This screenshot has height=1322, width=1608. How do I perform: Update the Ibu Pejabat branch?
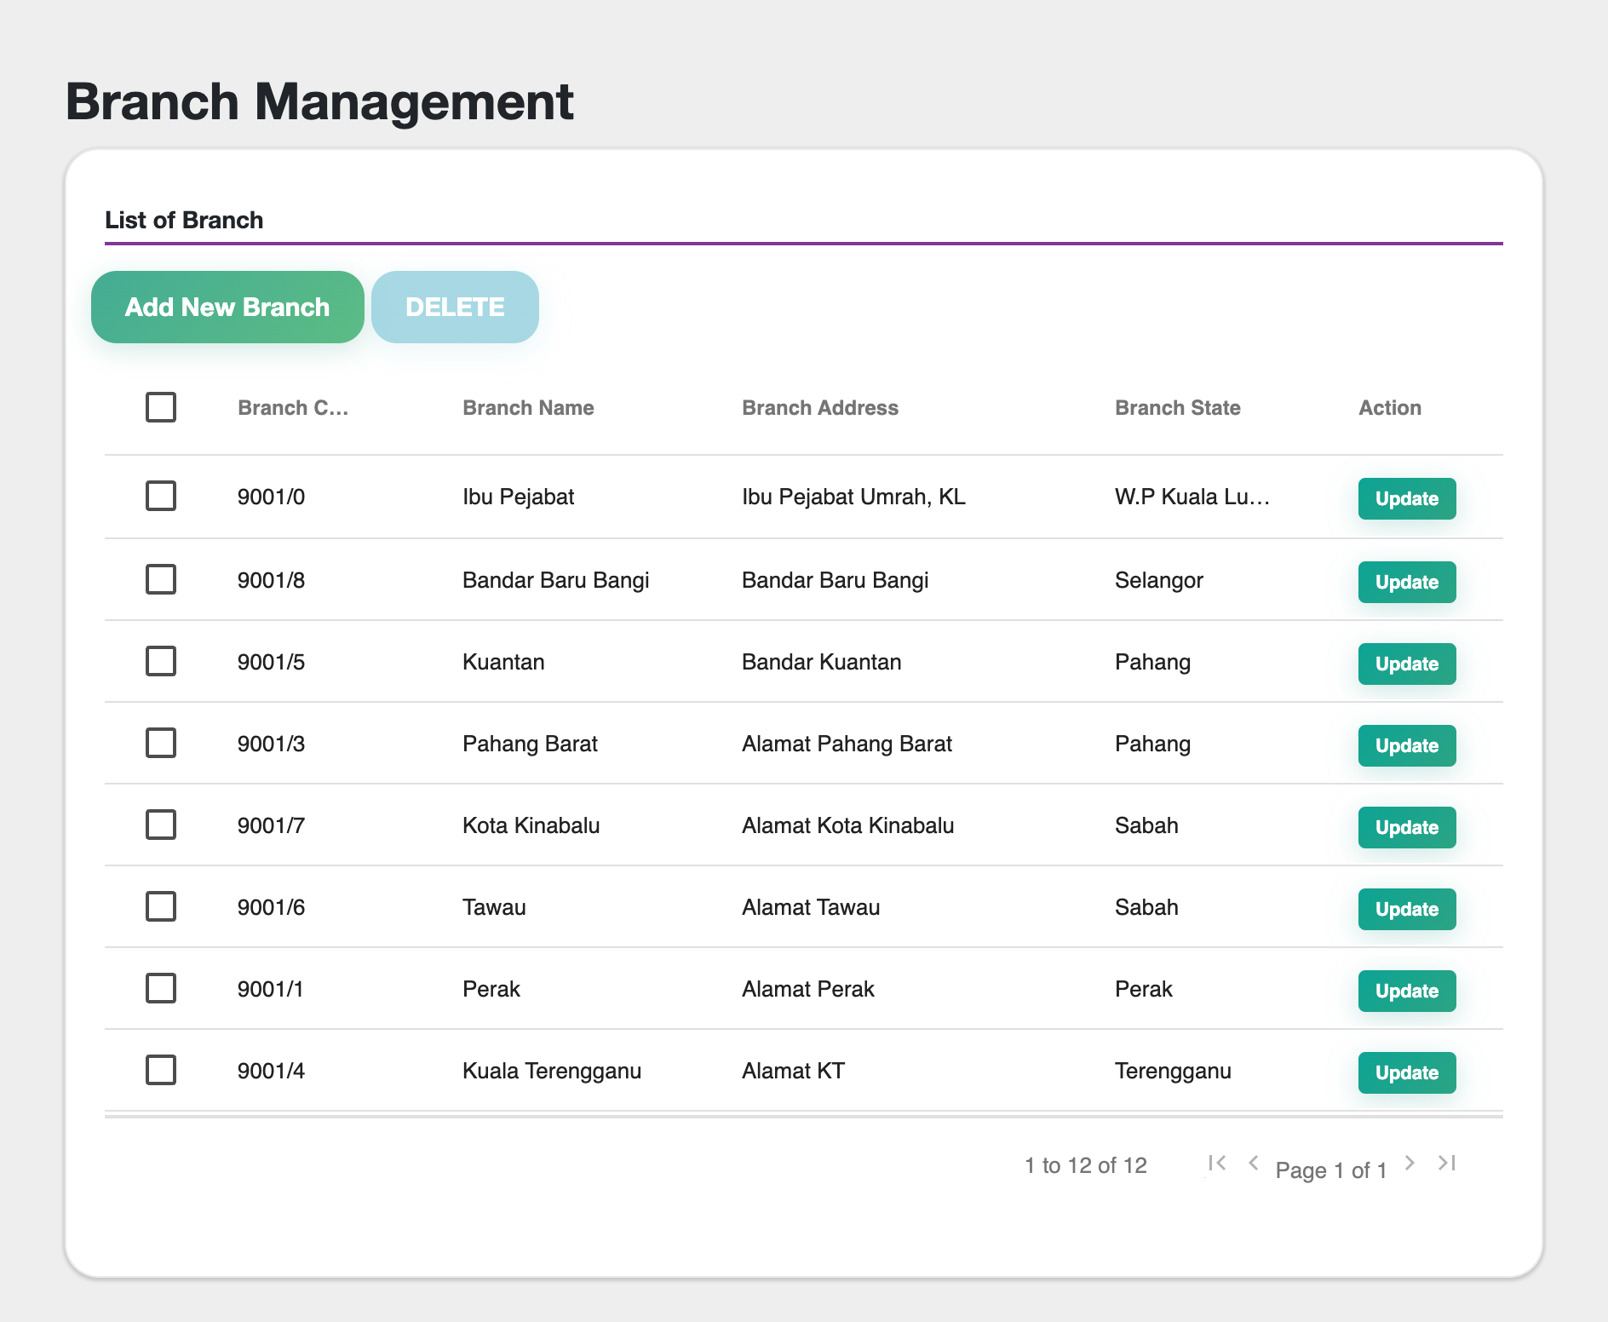click(x=1406, y=499)
